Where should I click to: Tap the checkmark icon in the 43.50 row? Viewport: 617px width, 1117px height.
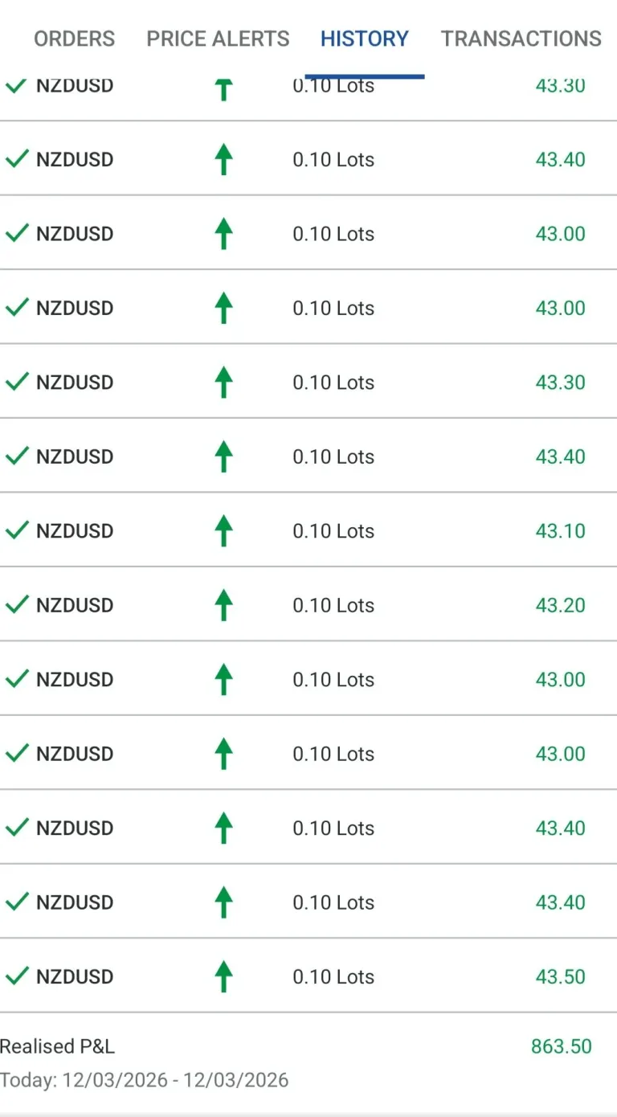point(17,976)
